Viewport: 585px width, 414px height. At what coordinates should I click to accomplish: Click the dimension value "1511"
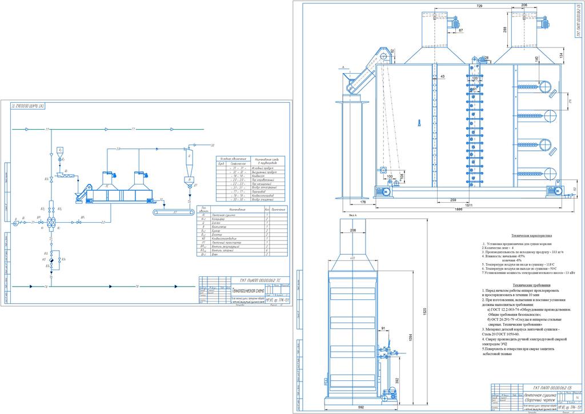pos(468,205)
